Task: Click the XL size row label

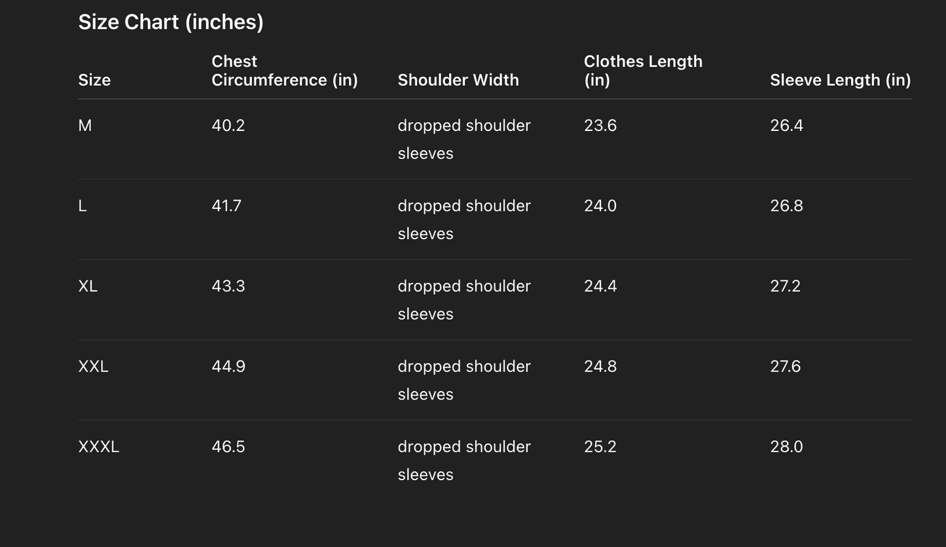Action: point(88,286)
